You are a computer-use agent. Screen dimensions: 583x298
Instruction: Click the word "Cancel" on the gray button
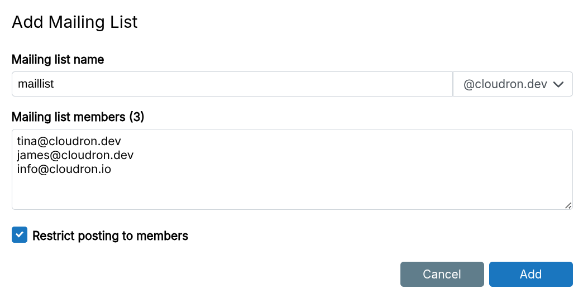(442, 275)
